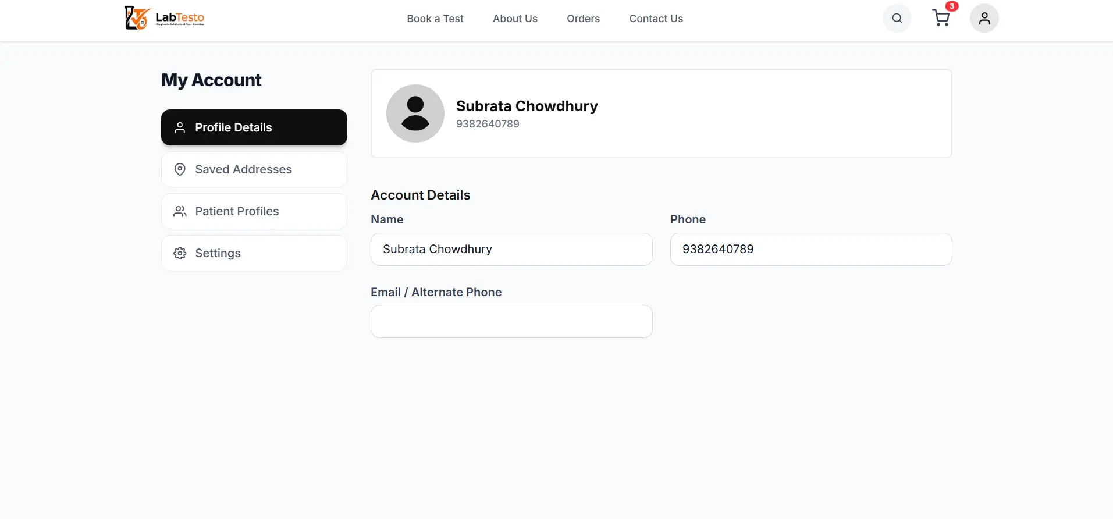Click the Phone input field

pos(811,249)
